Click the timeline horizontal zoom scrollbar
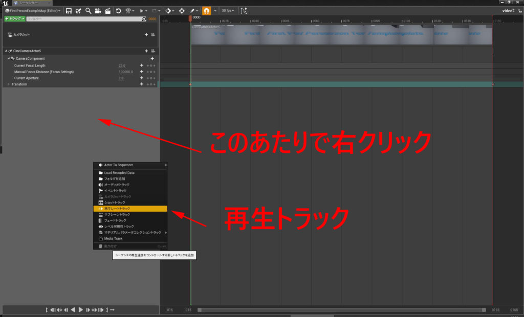The image size is (524, 317). pos(341,310)
